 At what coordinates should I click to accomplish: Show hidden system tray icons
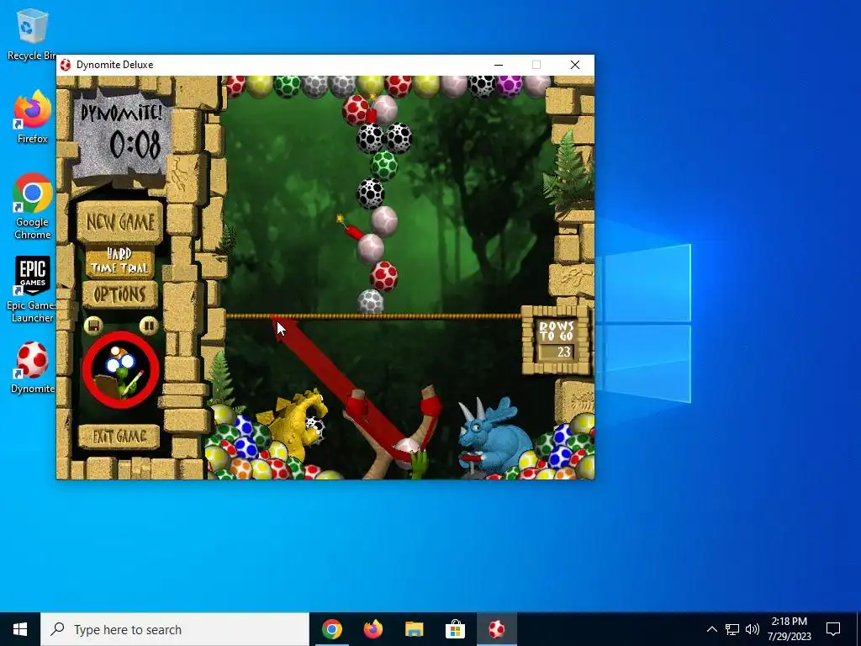pyautogui.click(x=711, y=629)
